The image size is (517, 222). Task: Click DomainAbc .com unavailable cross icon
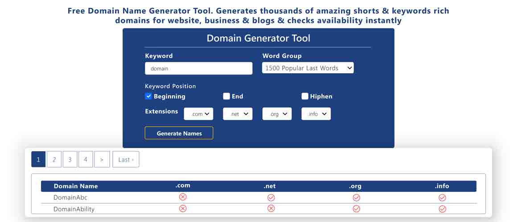click(x=182, y=197)
